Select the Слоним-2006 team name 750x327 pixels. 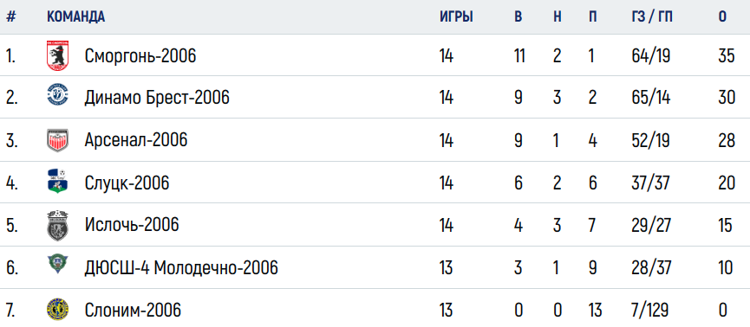pos(133,311)
